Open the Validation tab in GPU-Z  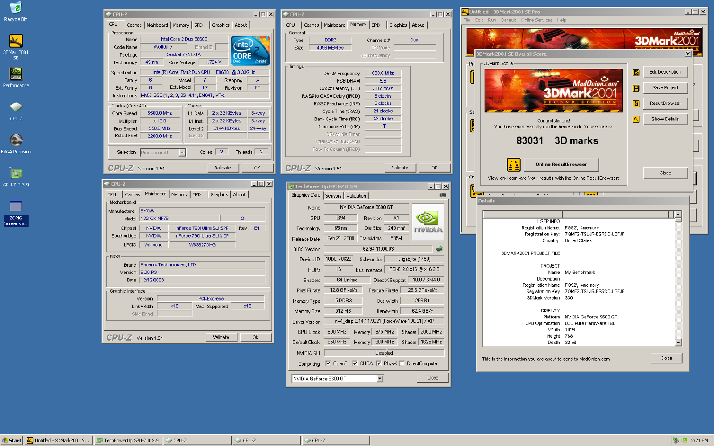point(356,196)
